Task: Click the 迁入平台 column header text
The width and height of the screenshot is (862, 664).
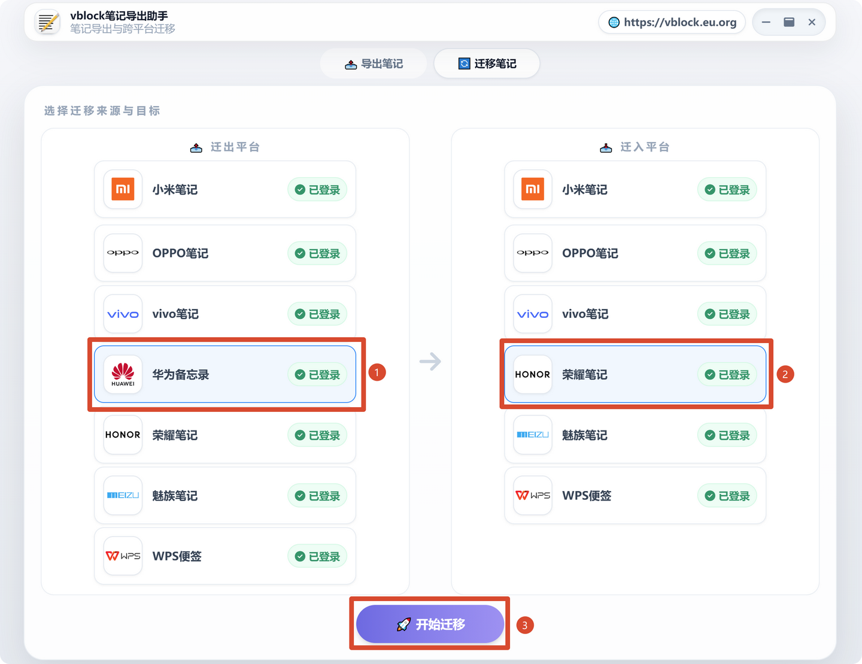Action: pos(645,147)
